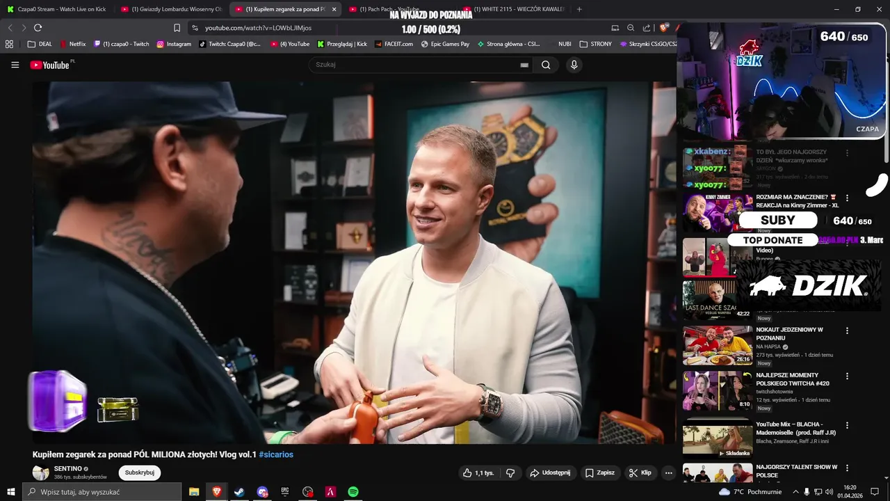Like the video with thumbs-up 1,1 tys.
Image resolution: width=890 pixels, height=501 pixels.
click(478, 472)
